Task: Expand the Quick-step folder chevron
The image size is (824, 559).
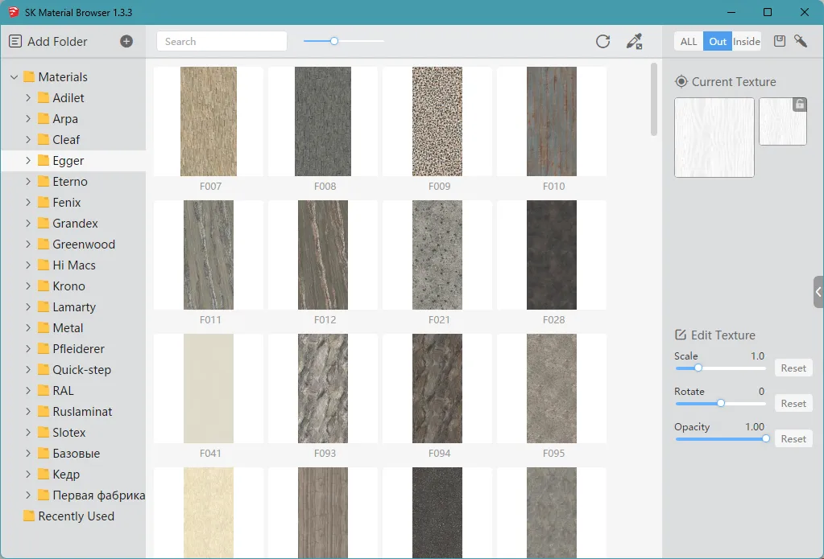Action: click(x=28, y=370)
